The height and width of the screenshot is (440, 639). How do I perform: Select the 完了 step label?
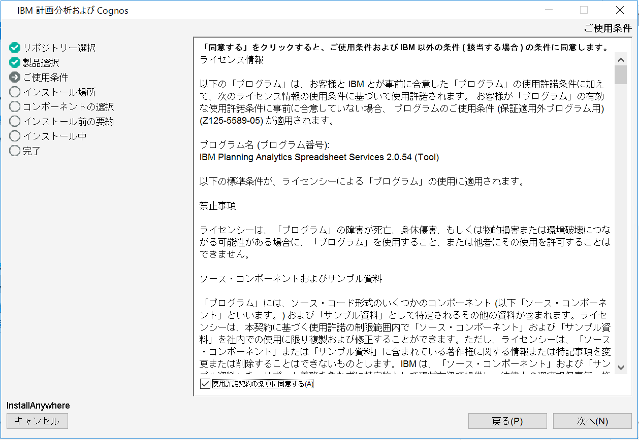pyautogui.click(x=31, y=151)
